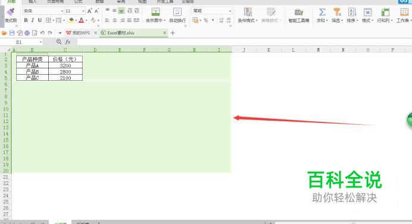Click the Merge and Center icon
The image size is (412, 224).
click(155, 12)
